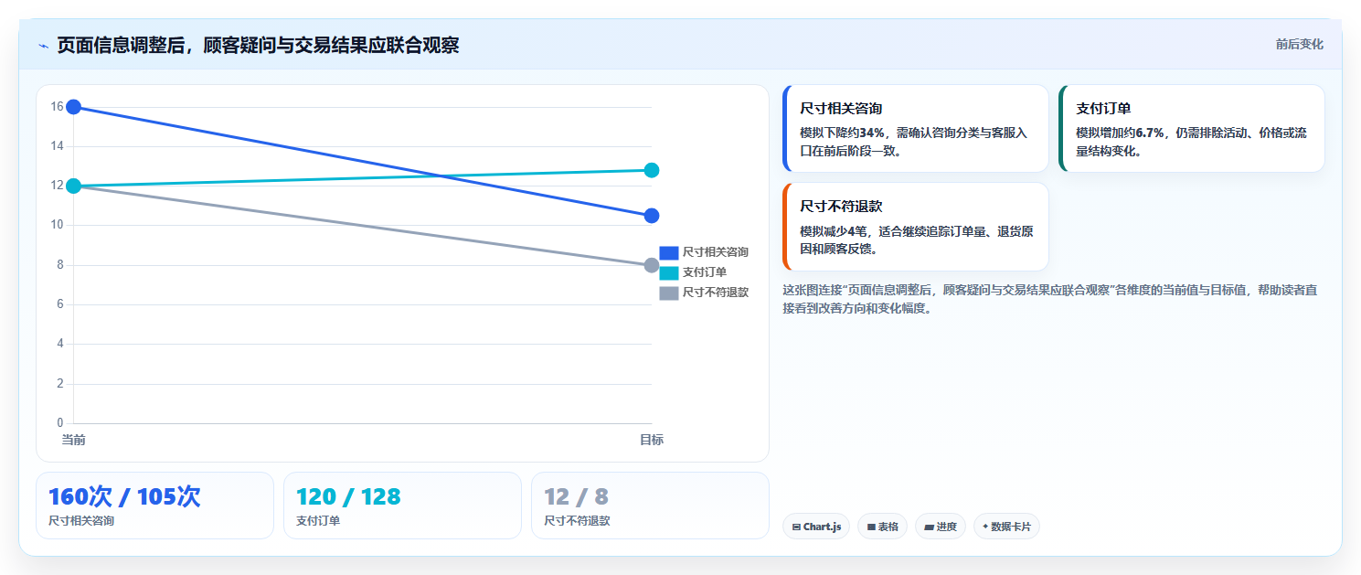Viewport: 1361px width, 575px height.
Task: Click the gray 目标 data point at 8
Action: 652,265
